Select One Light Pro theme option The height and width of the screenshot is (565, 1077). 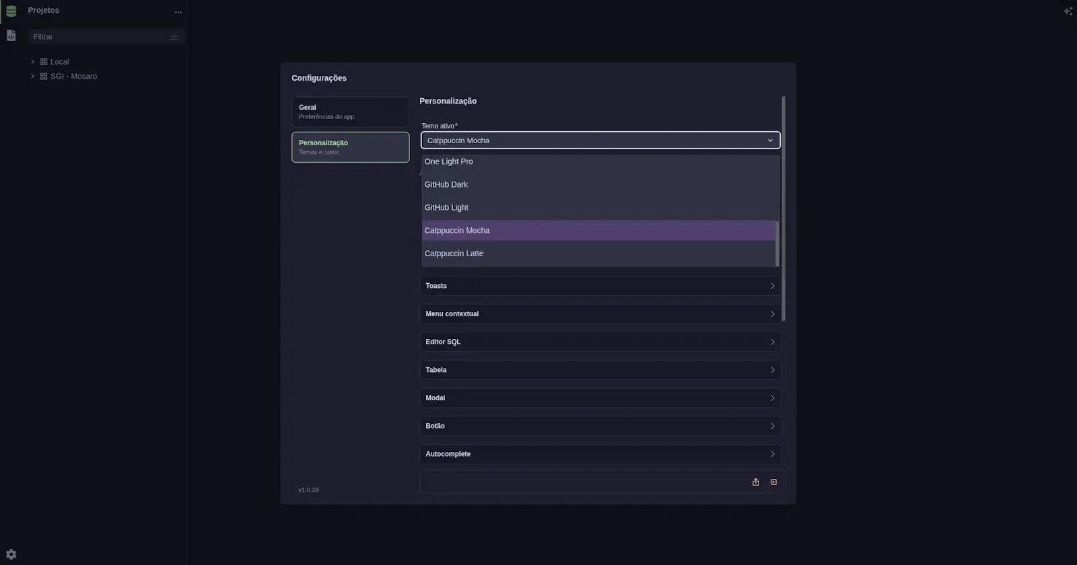point(598,161)
